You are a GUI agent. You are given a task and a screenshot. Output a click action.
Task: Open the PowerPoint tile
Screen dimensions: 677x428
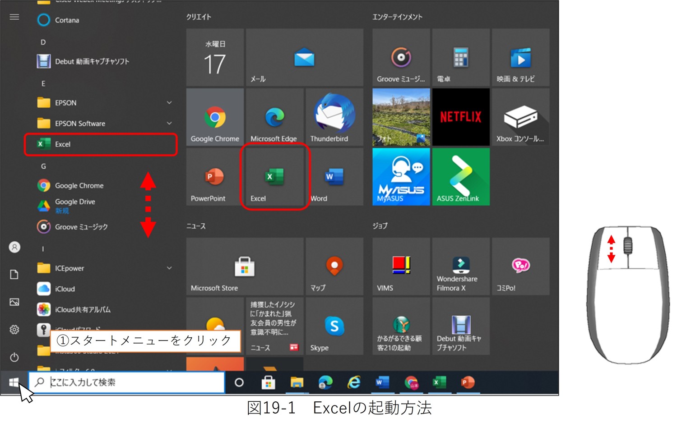click(x=215, y=177)
